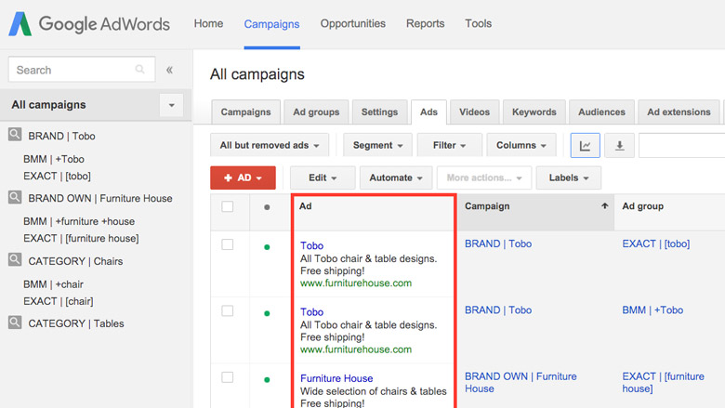Check the box for the BMM | +Tobo ad row
Image resolution: width=725 pixels, height=408 pixels.
(x=228, y=311)
